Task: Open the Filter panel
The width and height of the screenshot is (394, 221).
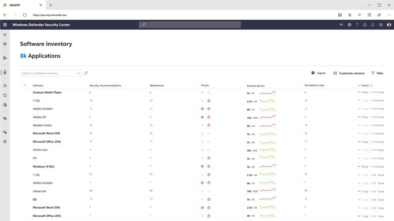Action: 377,73
